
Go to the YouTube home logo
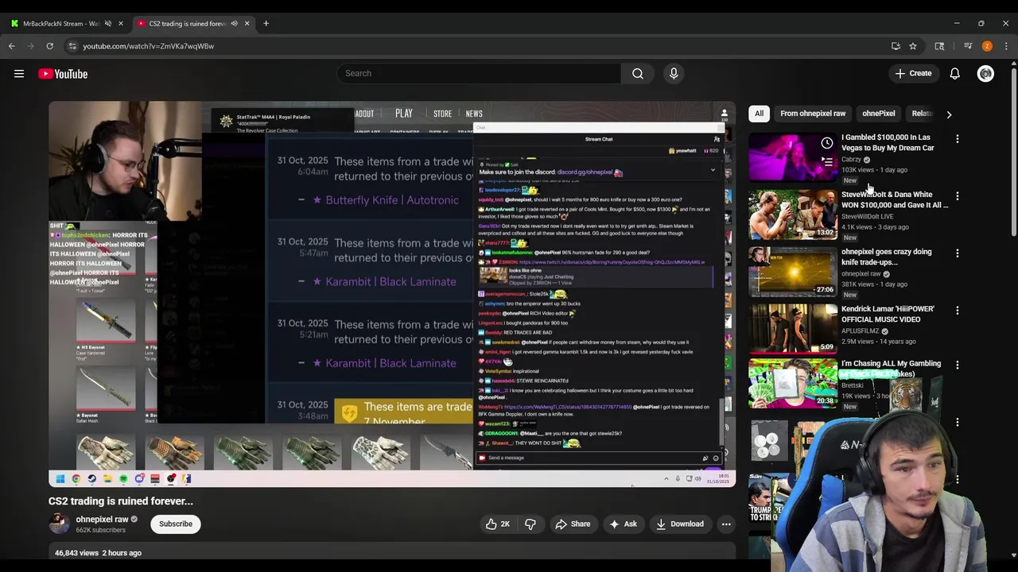click(63, 74)
